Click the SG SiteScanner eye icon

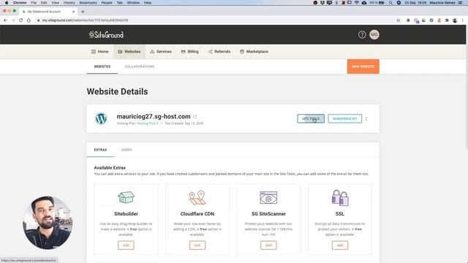(x=268, y=198)
